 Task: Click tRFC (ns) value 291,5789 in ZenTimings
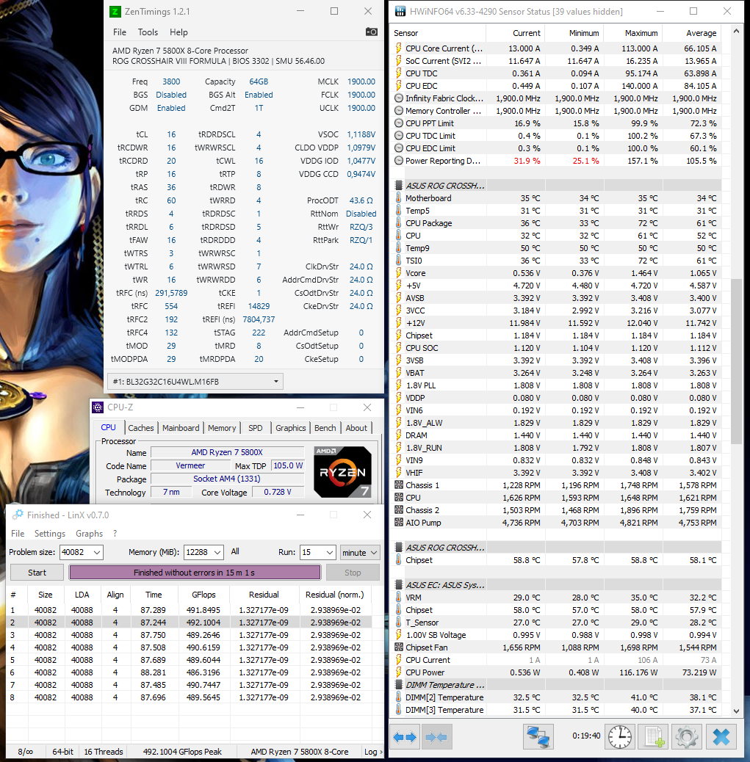[x=171, y=293]
